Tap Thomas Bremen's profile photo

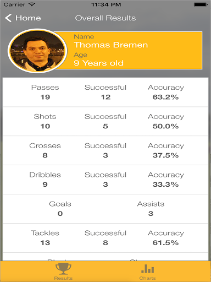37,51
